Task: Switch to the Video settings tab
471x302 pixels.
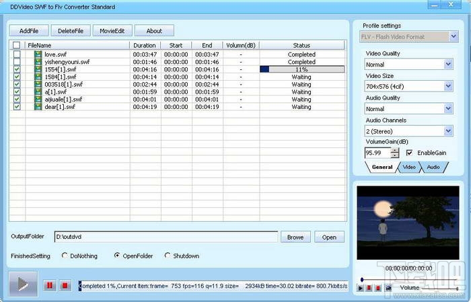Action: pyautogui.click(x=409, y=167)
